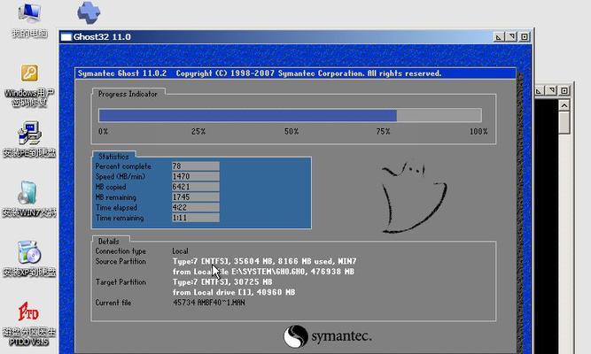The image size is (591, 354).
Task: Click the square button in Ghost32 title bar
Action: point(525,36)
